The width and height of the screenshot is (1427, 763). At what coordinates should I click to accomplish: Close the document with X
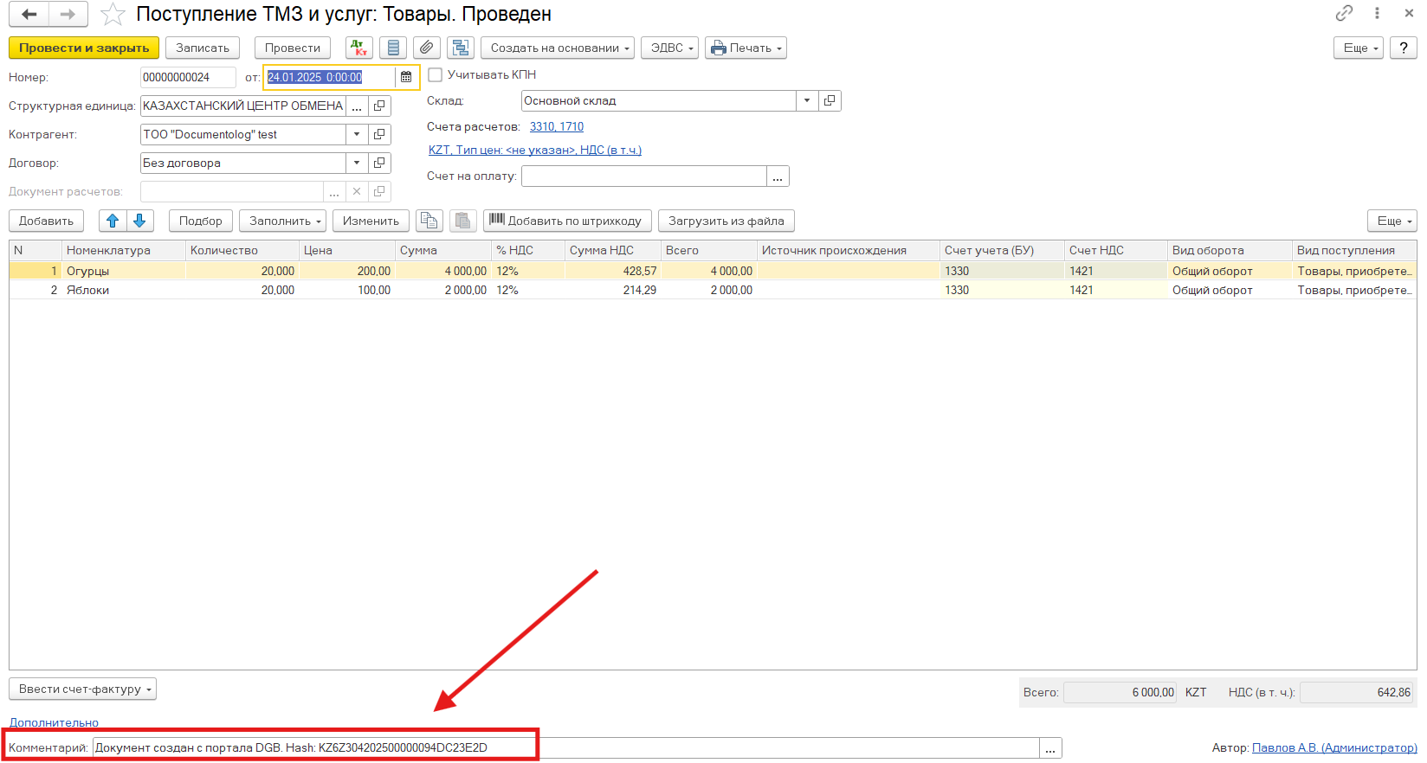click(1409, 13)
